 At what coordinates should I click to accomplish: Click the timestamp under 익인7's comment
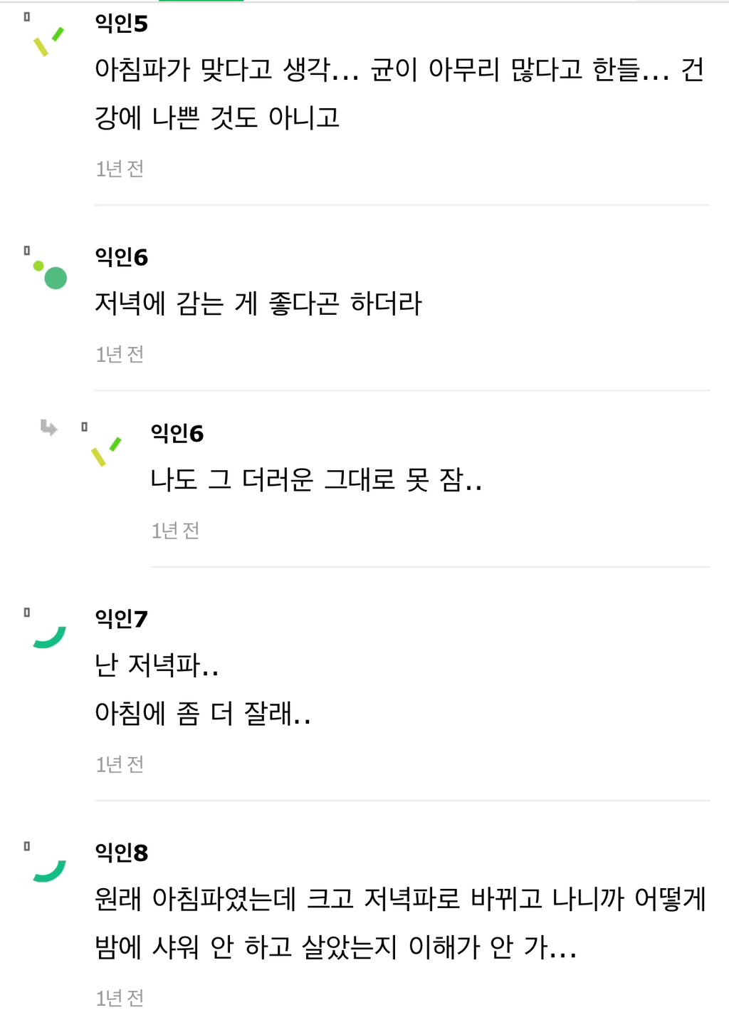120,764
